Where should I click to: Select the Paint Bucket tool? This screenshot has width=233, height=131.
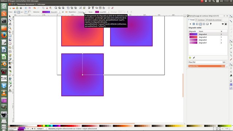pos(10,79)
